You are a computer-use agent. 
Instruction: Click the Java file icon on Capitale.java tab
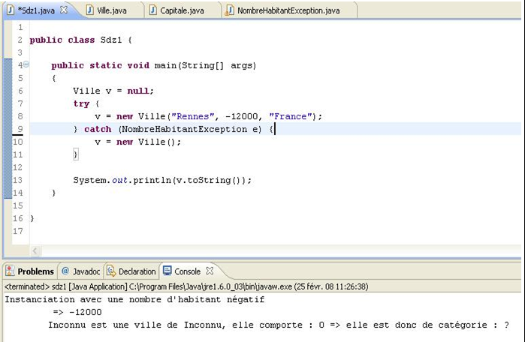(x=152, y=10)
